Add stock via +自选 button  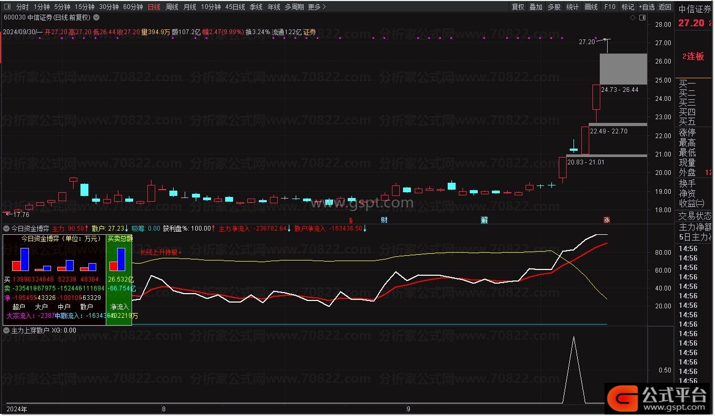pos(647,7)
